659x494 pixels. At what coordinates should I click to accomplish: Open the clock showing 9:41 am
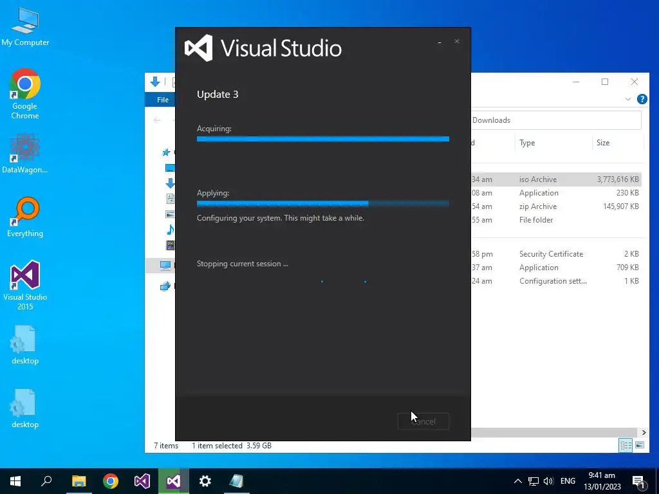pos(602,481)
